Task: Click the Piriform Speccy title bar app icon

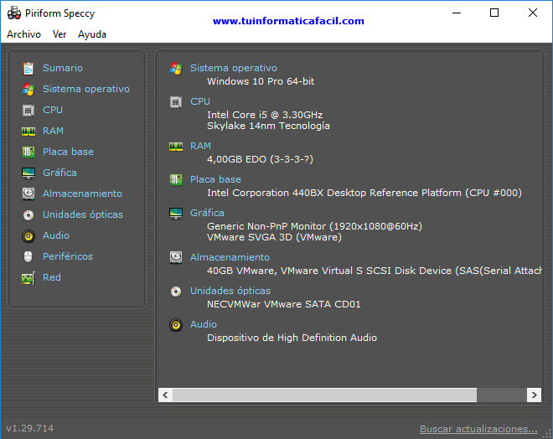Action: click(x=14, y=13)
